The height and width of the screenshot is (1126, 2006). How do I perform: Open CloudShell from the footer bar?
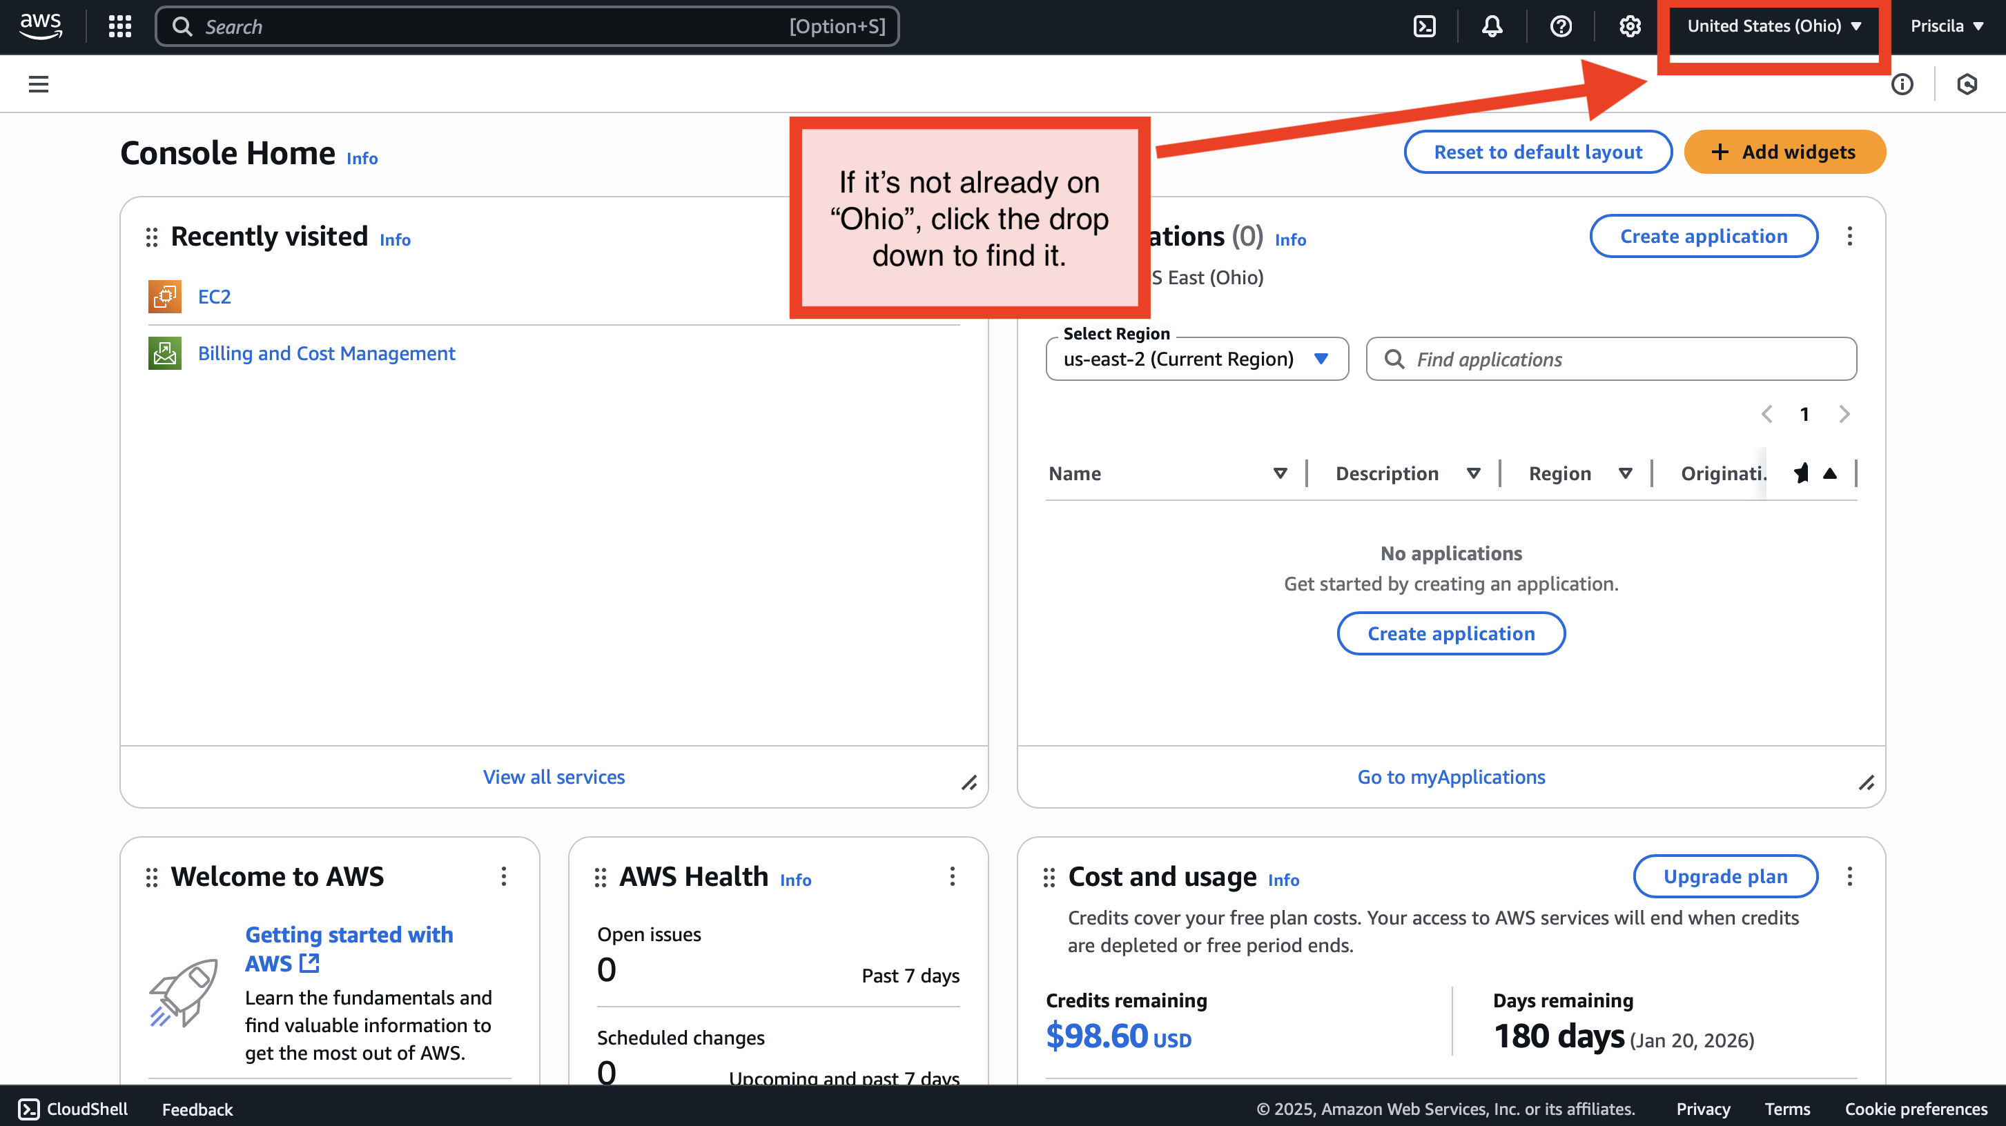[x=73, y=1109]
